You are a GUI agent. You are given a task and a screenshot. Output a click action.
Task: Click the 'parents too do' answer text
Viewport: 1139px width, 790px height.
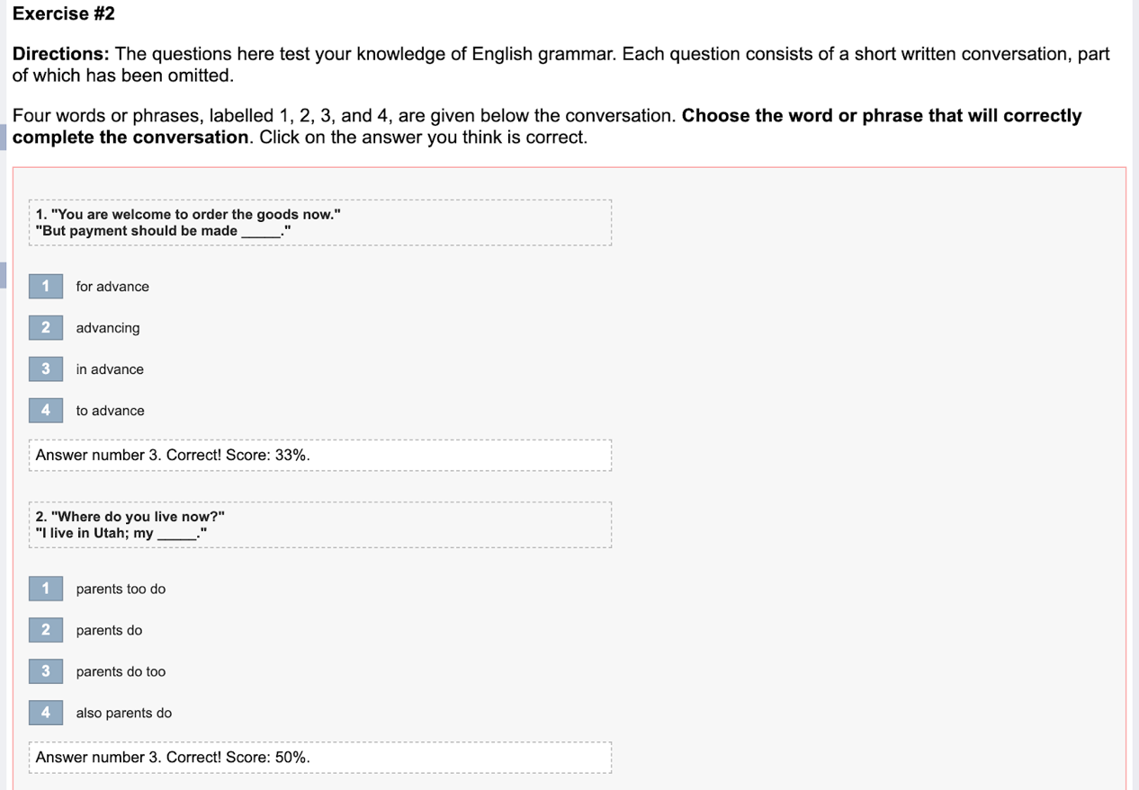click(x=121, y=589)
